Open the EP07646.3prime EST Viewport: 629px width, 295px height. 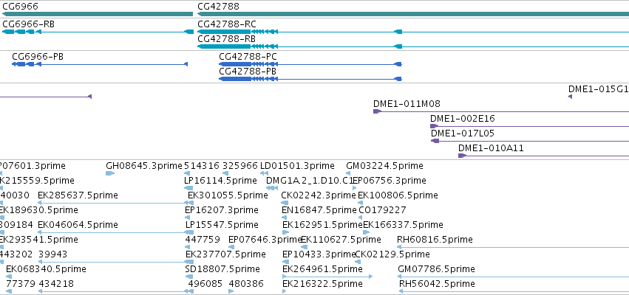tap(231, 247)
